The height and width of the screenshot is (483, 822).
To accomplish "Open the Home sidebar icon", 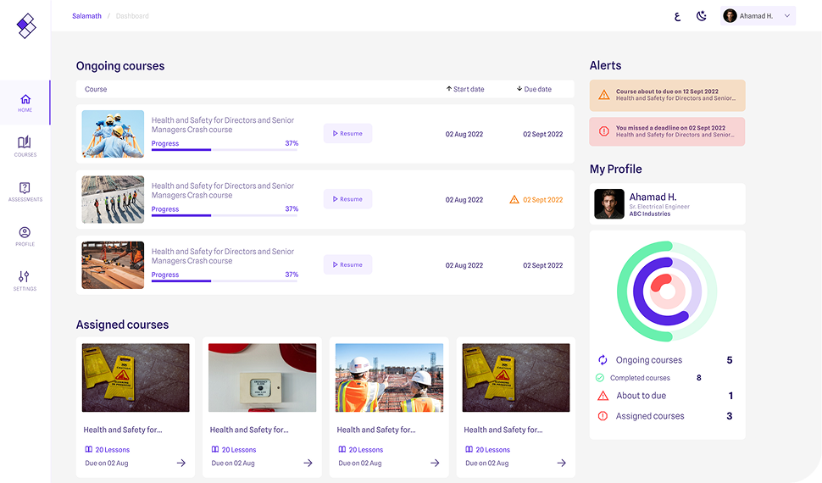I will (x=25, y=100).
